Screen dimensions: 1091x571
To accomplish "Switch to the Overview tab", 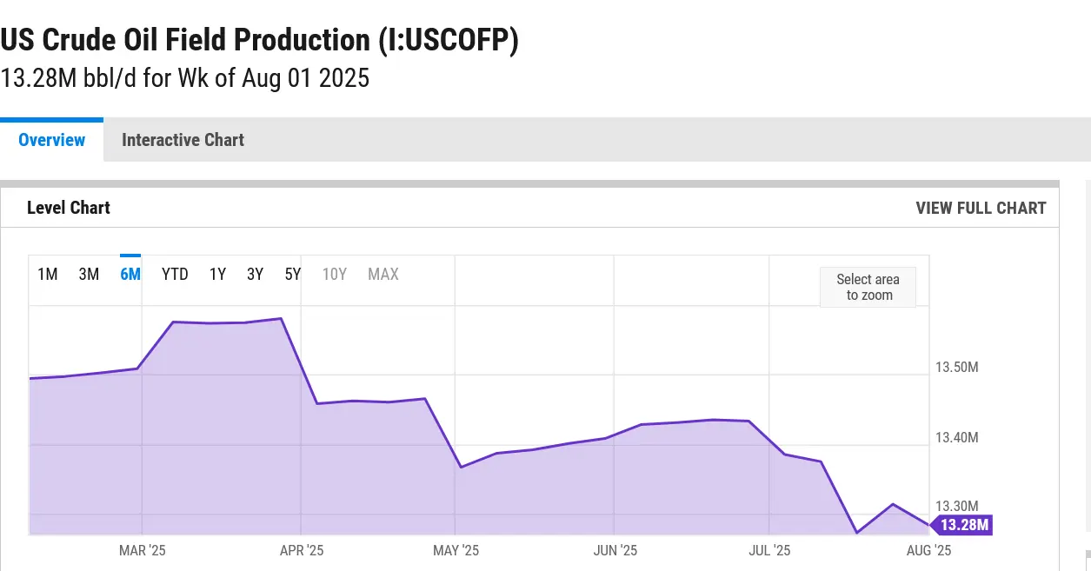I will coord(51,140).
